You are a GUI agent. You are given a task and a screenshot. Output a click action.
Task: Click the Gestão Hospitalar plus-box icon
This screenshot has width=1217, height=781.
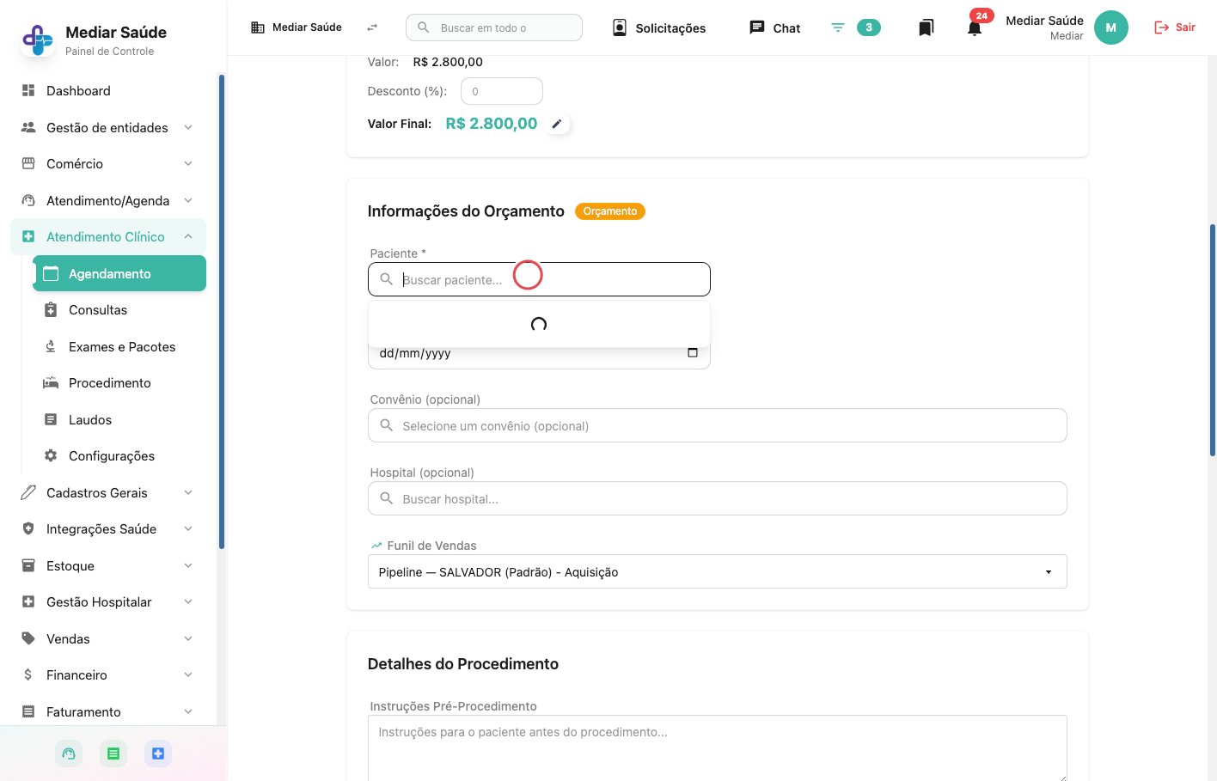click(28, 601)
